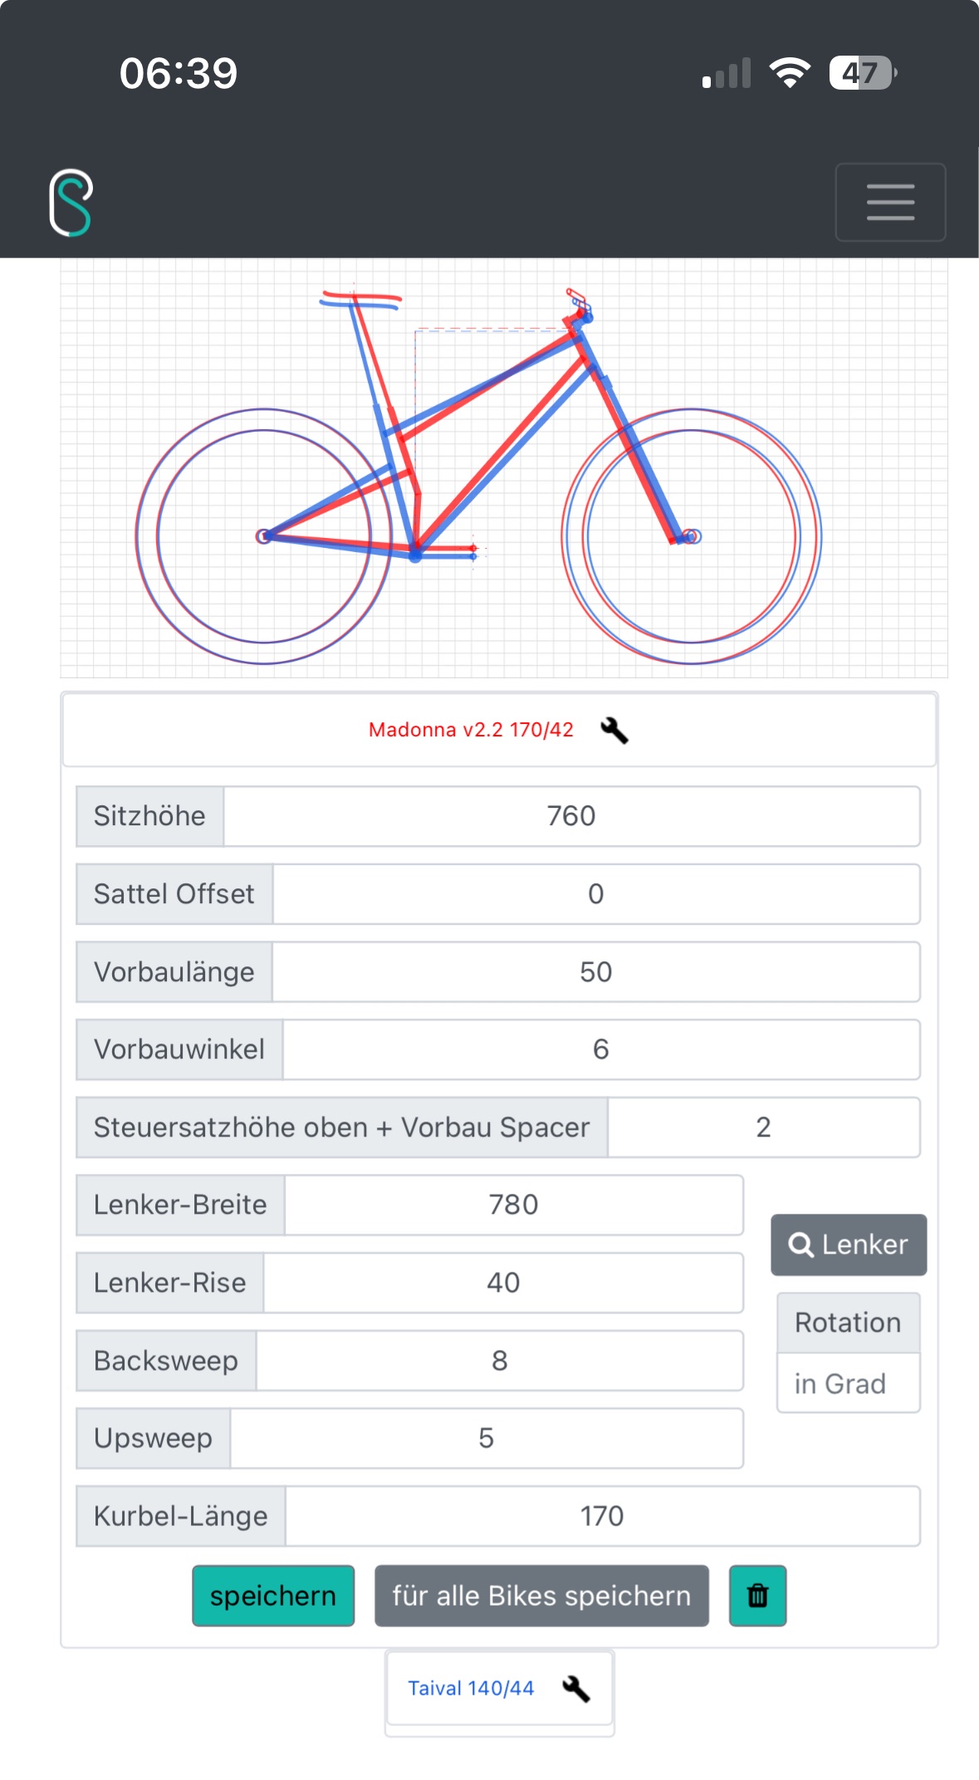Select the Madonna v2.2 170/42 bike header

471,731
